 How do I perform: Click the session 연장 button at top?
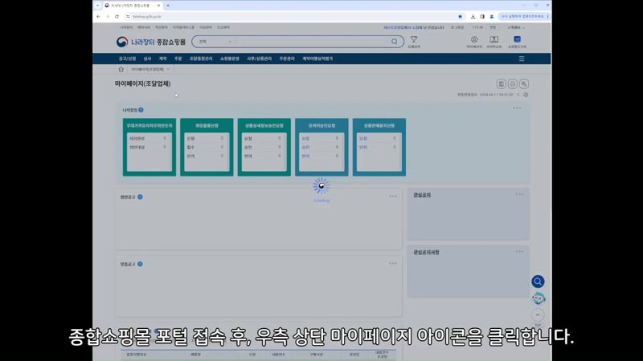click(493, 27)
